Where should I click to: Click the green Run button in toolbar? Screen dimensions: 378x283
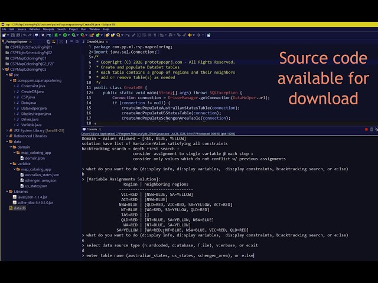coord(65,35)
